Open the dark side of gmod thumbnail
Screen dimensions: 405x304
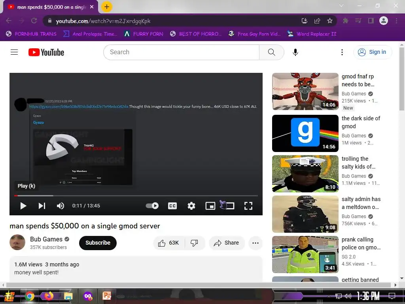pos(305,133)
